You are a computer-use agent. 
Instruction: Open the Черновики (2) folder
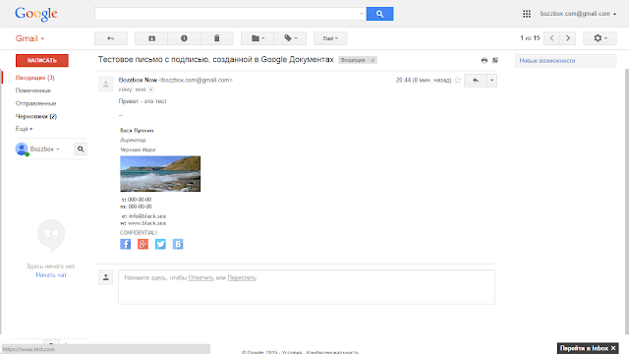tap(36, 116)
